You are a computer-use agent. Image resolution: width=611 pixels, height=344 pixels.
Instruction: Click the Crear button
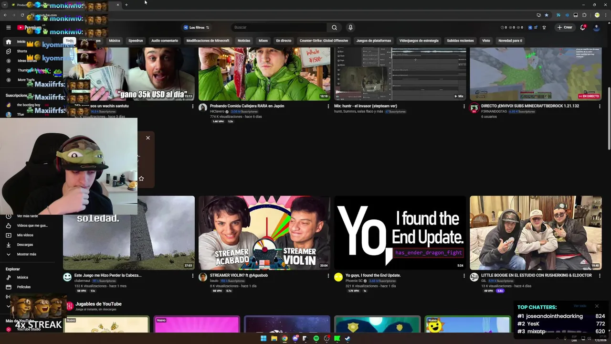point(564,27)
